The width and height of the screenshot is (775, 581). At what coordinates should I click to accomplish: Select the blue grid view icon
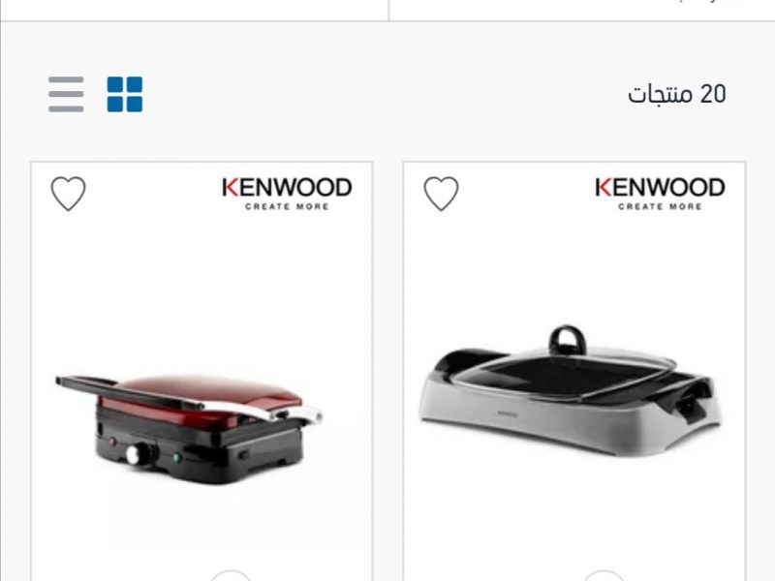click(x=125, y=94)
